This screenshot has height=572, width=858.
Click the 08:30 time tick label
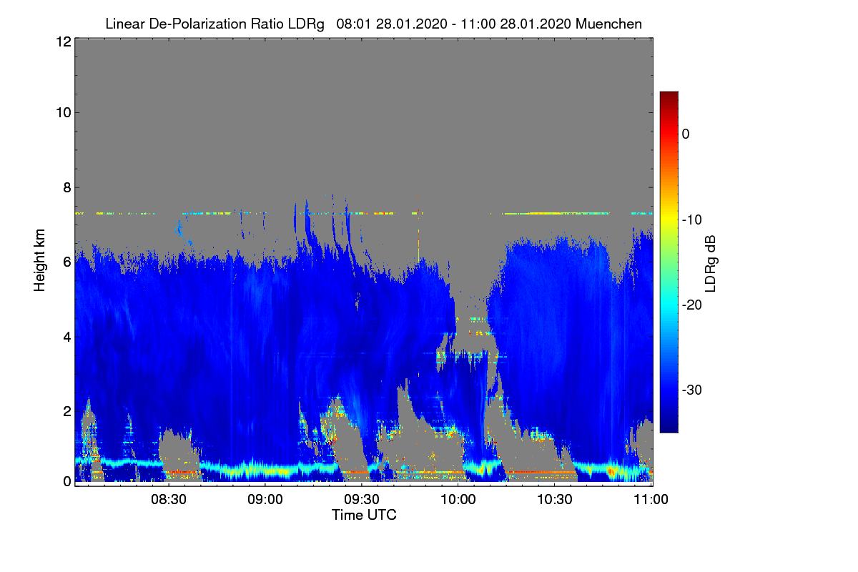[x=169, y=499]
